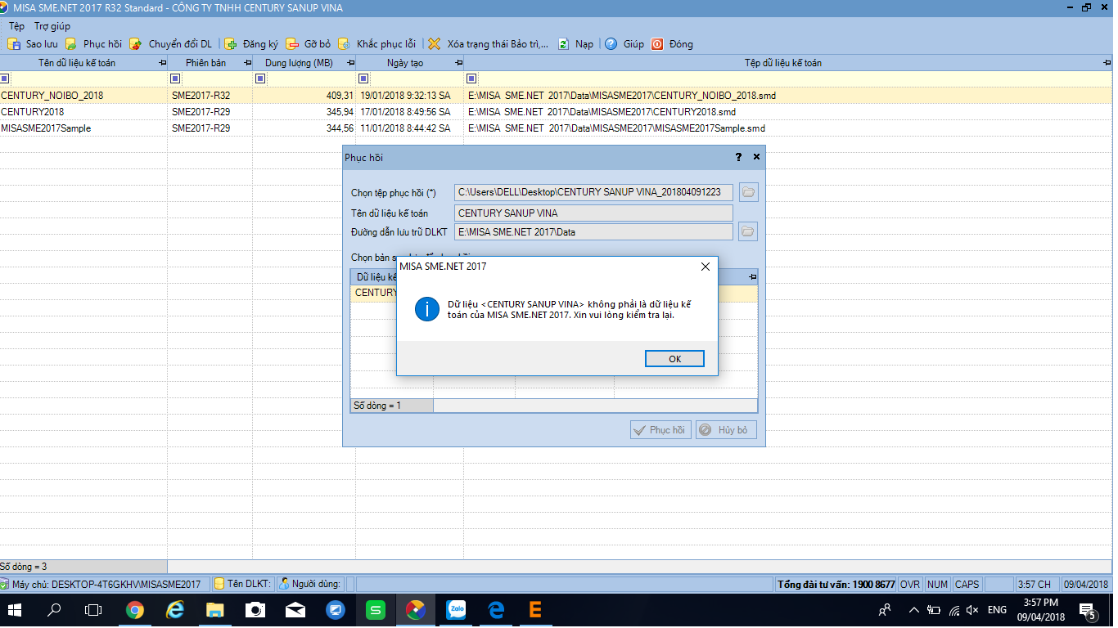
Task: Open the Camera app from taskbar
Action: tap(255, 610)
